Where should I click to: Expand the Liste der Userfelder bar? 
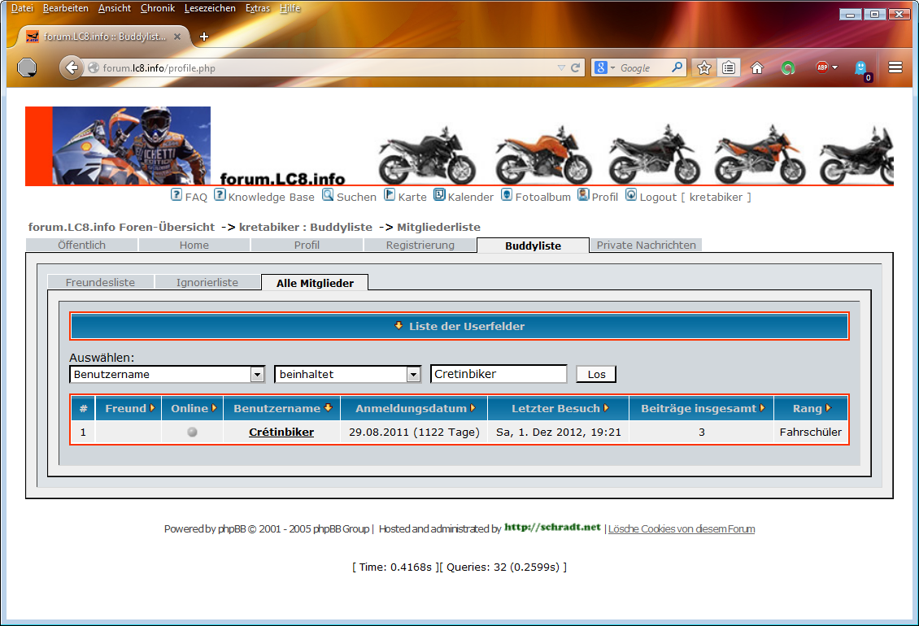(459, 327)
